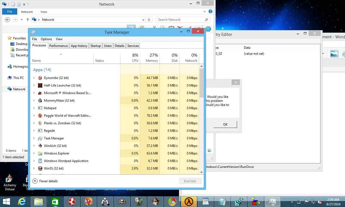Open the Details tab
Screen dimensions: 345x207
pos(119,46)
